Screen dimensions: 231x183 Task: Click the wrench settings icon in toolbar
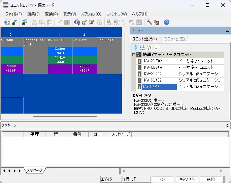click(149, 22)
